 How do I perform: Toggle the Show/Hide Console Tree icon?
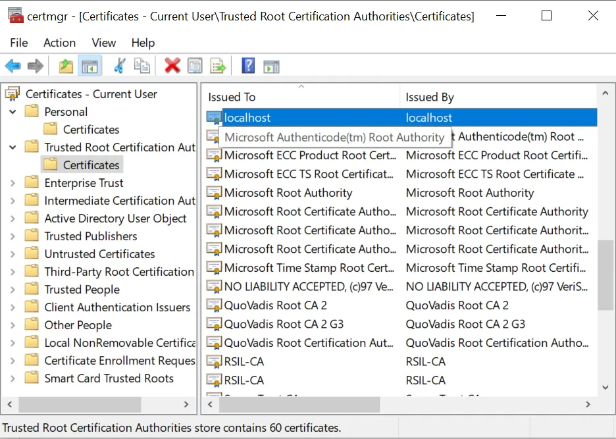[x=90, y=66]
